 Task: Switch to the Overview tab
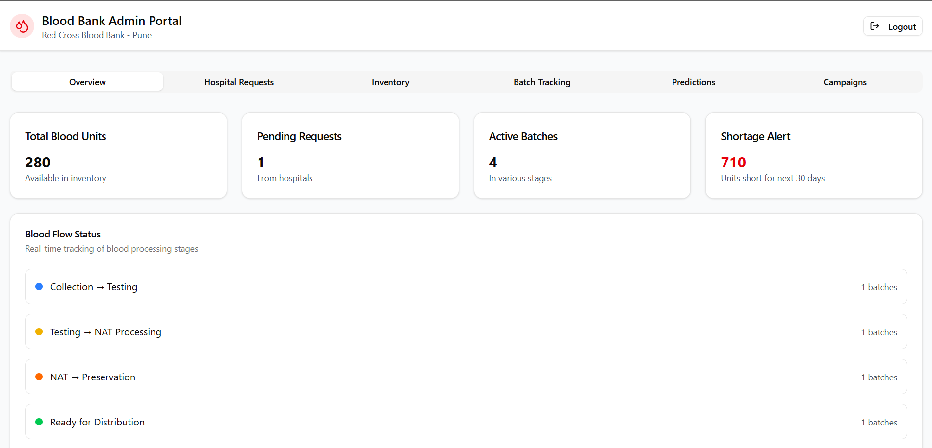click(87, 82)
